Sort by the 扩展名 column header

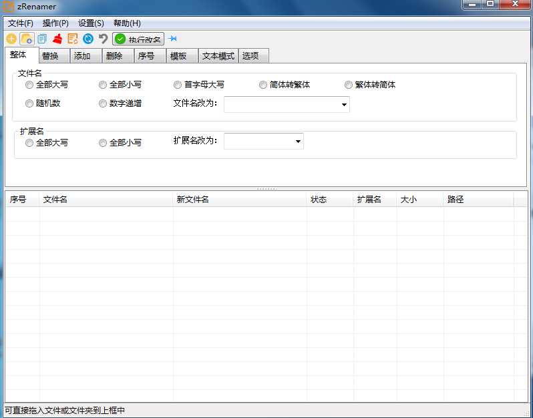pyautogui.click(x=375, y=200)
